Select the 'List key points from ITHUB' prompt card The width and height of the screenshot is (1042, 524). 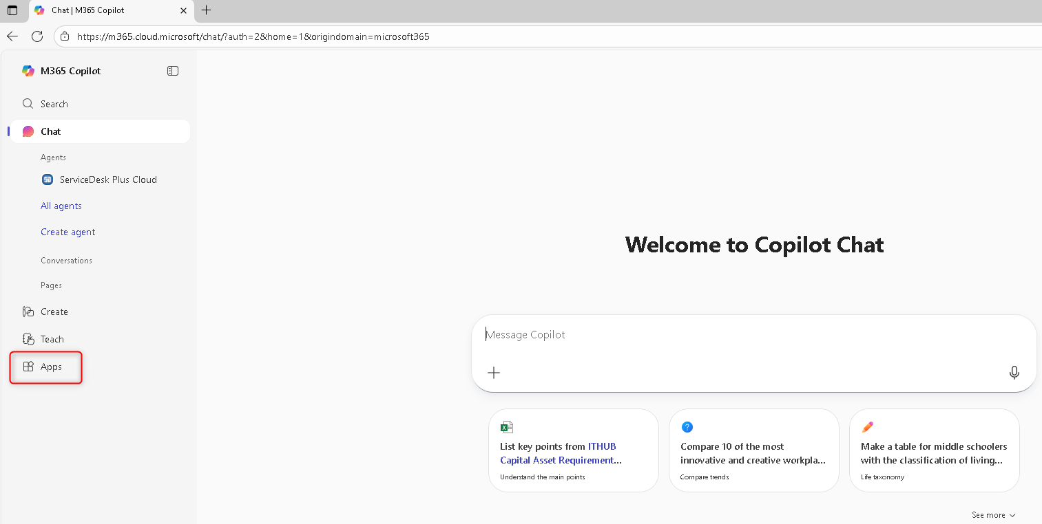coord(574,450)
